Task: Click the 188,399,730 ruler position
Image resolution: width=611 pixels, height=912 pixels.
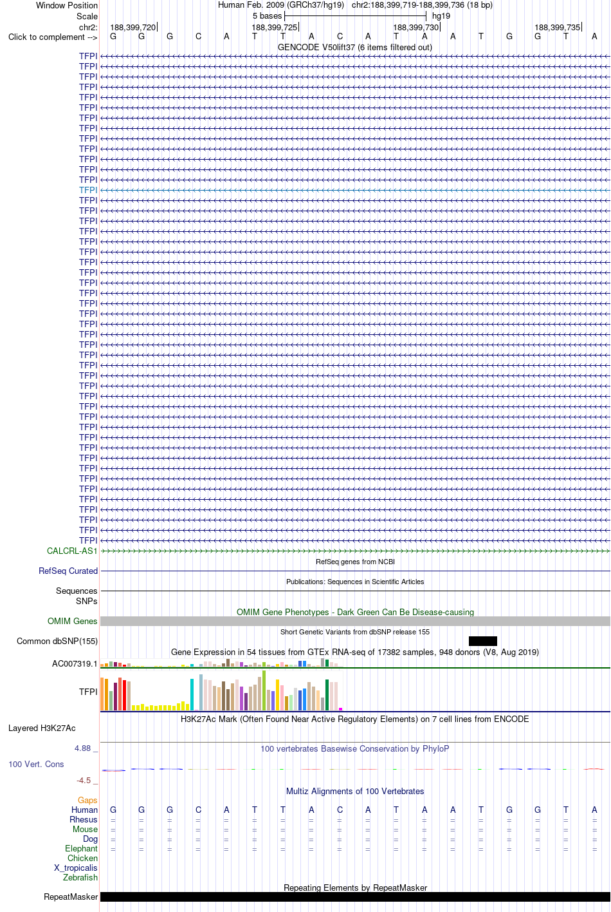Action: click(416, 27)
